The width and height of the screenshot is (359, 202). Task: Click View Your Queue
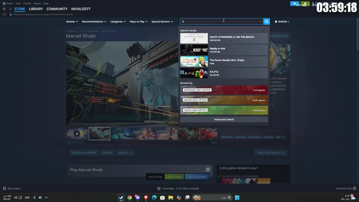(x=270, y=153)
